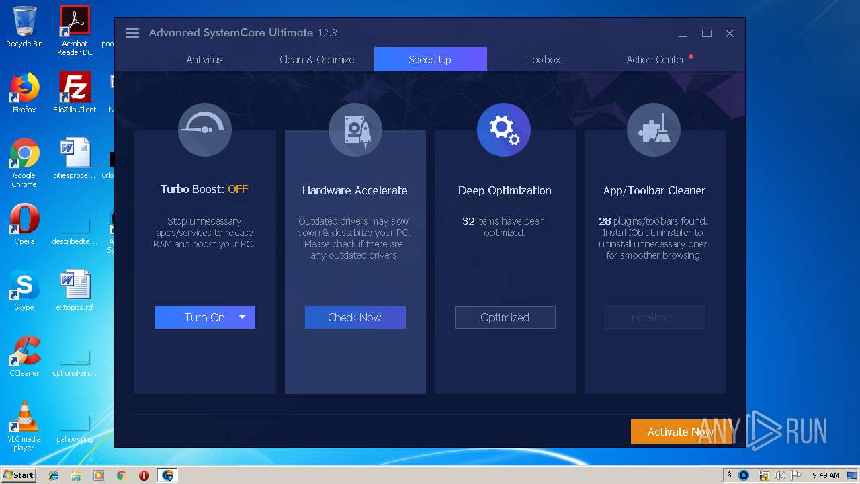Open the Opera desktop shortcut
The height and width of the screenshot is (484, 860).
coord(24,225)
